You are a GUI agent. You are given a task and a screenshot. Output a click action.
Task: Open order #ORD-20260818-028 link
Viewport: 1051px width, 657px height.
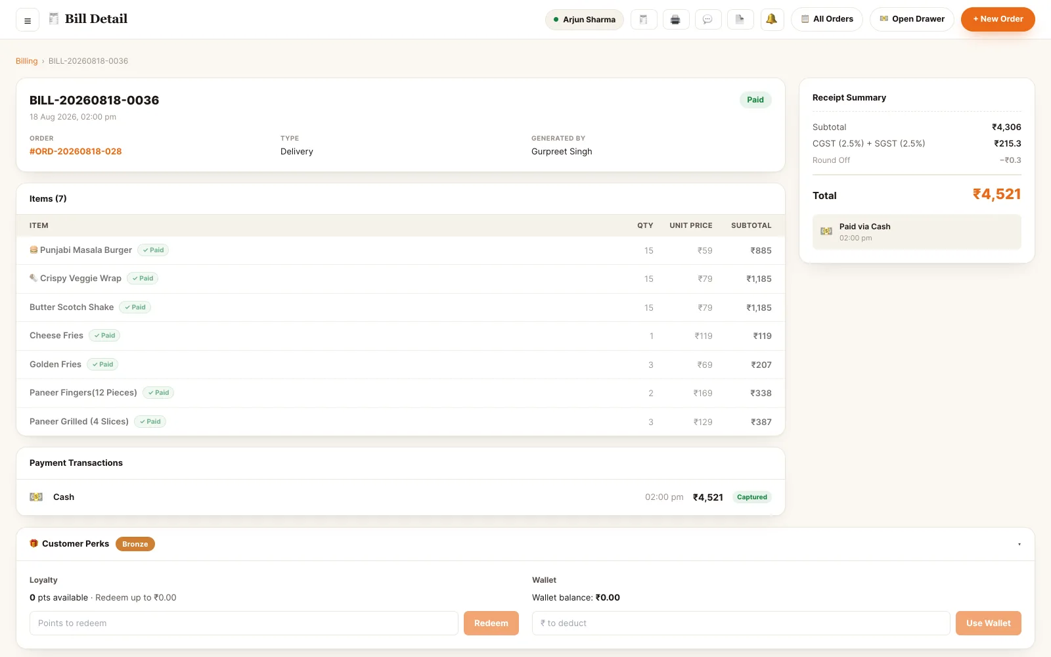point(76,151)
